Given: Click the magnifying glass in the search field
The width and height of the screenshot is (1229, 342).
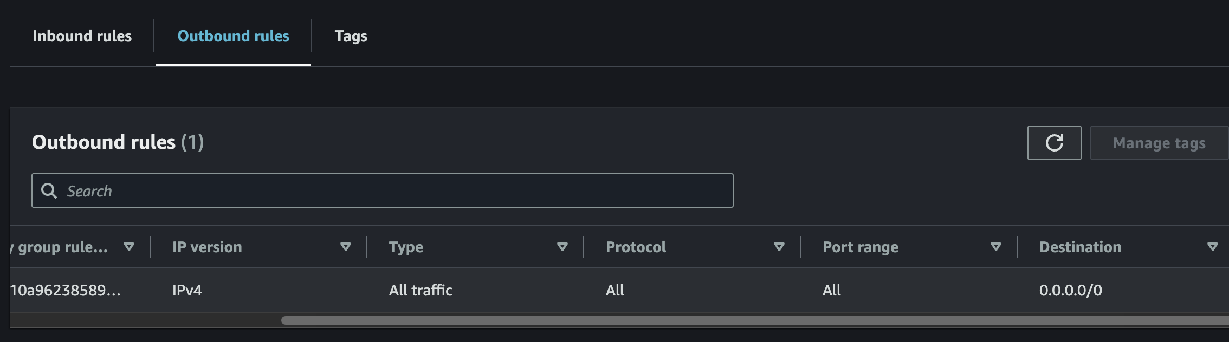Looking at the screenshot, I should click(x=49, y=190).
